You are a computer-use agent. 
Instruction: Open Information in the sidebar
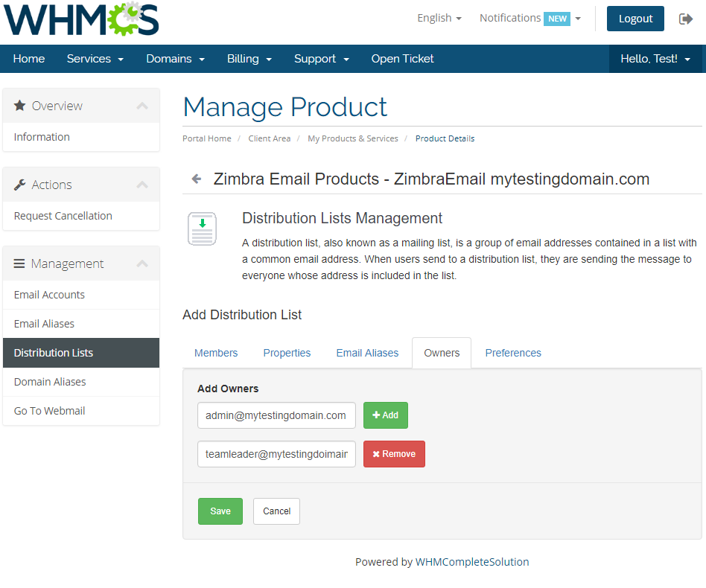coord(81,137)
